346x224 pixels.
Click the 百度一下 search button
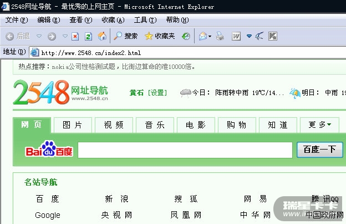tap(320, 150)
